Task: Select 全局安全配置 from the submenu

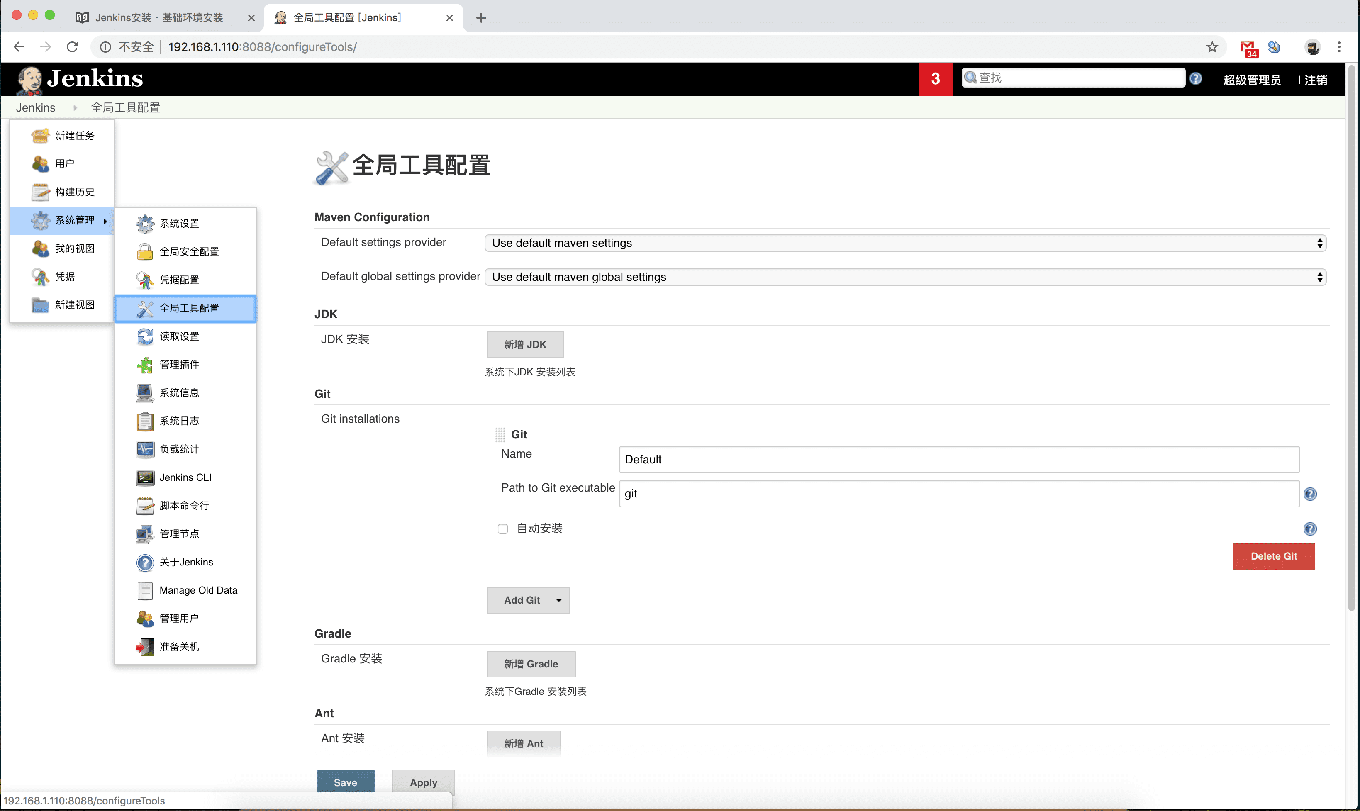Action: click(188, 251)
